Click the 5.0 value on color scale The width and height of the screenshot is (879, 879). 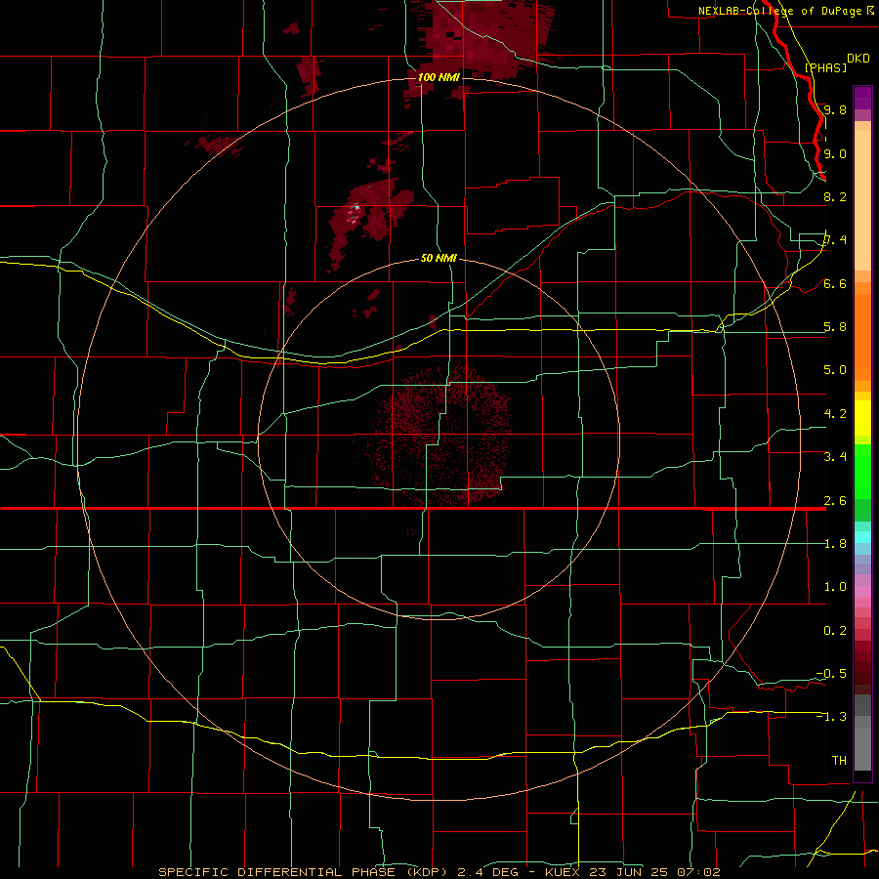[x=835, y=370]
